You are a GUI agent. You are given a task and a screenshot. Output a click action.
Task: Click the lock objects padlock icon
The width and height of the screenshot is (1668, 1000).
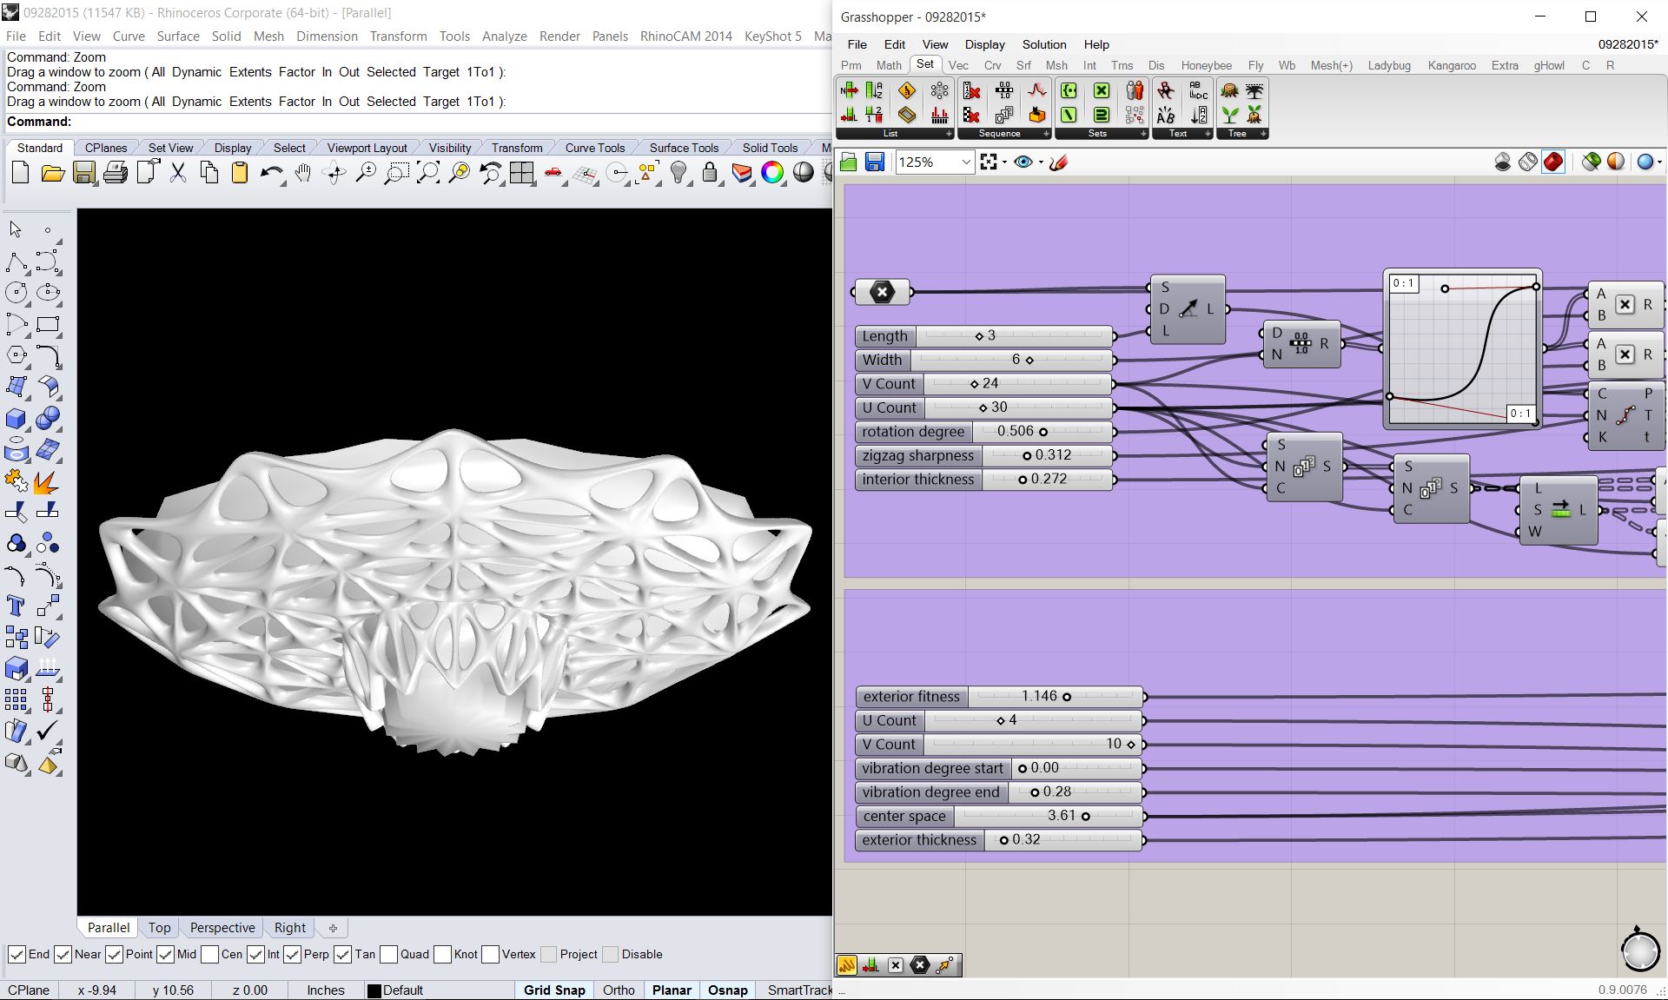coord(710,173)
